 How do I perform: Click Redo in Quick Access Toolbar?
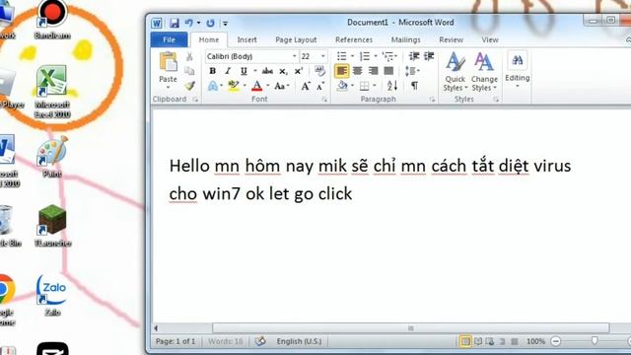[x=210, y=23]
